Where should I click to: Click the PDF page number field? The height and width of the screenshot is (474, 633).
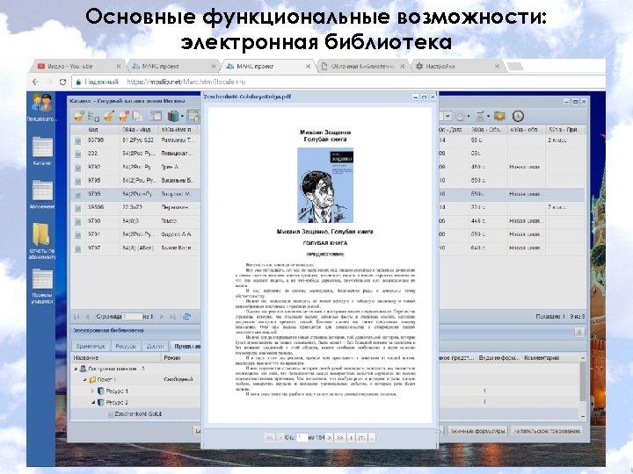(302, 437)
